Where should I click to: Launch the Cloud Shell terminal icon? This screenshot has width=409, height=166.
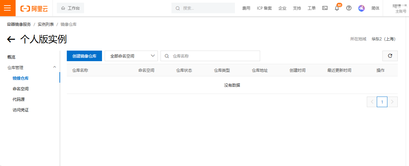(325, 8)
